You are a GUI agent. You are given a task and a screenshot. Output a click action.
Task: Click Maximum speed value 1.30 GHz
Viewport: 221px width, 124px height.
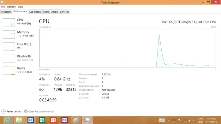click(x=107, y=74)
